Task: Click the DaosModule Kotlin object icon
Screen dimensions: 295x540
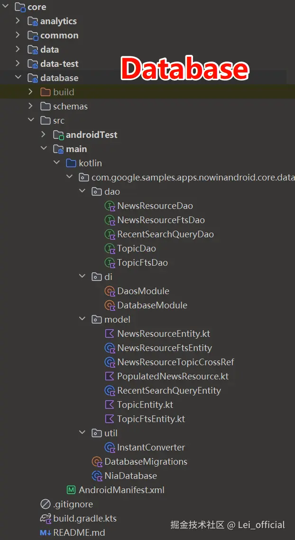Action: pos(110,291)
